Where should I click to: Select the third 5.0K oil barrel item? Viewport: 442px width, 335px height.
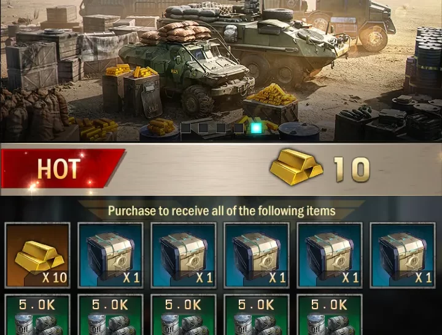183,315
